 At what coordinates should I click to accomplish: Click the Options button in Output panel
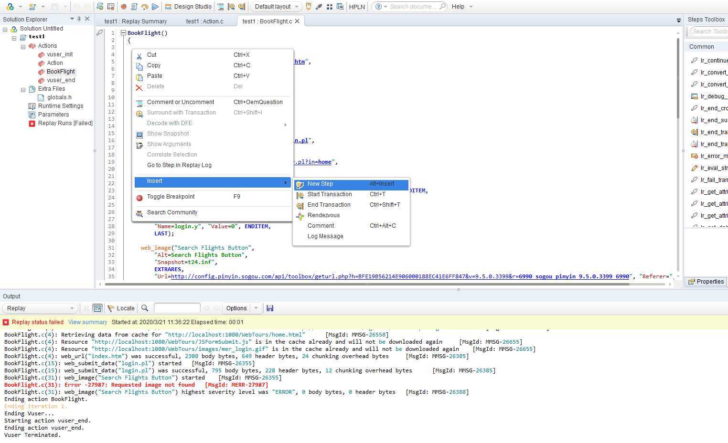236,308
